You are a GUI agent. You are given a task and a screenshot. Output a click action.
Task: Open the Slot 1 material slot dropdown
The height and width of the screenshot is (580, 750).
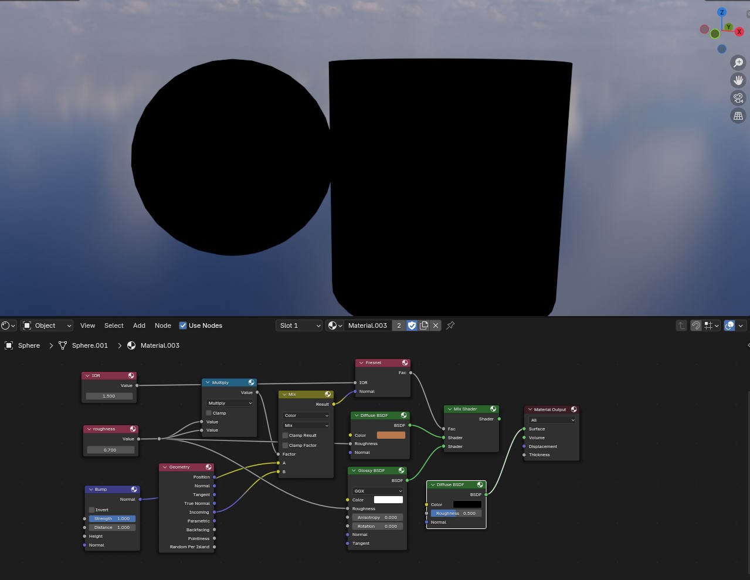tap(299, 325)
